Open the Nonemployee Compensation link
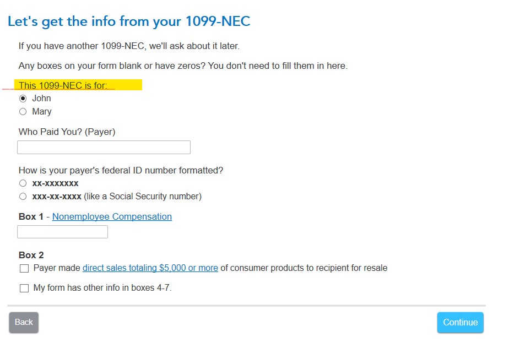The width and height of the screenshot is (525, 348). coord(112,217)
